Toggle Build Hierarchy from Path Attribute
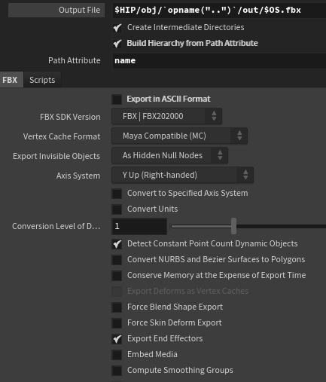 coord(117,44)
